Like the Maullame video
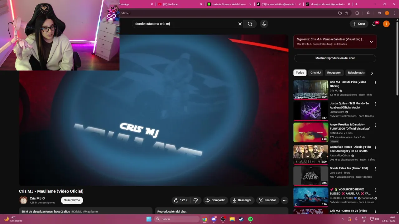The height and width of the screenshot is (224, 399). pos(181,200)
